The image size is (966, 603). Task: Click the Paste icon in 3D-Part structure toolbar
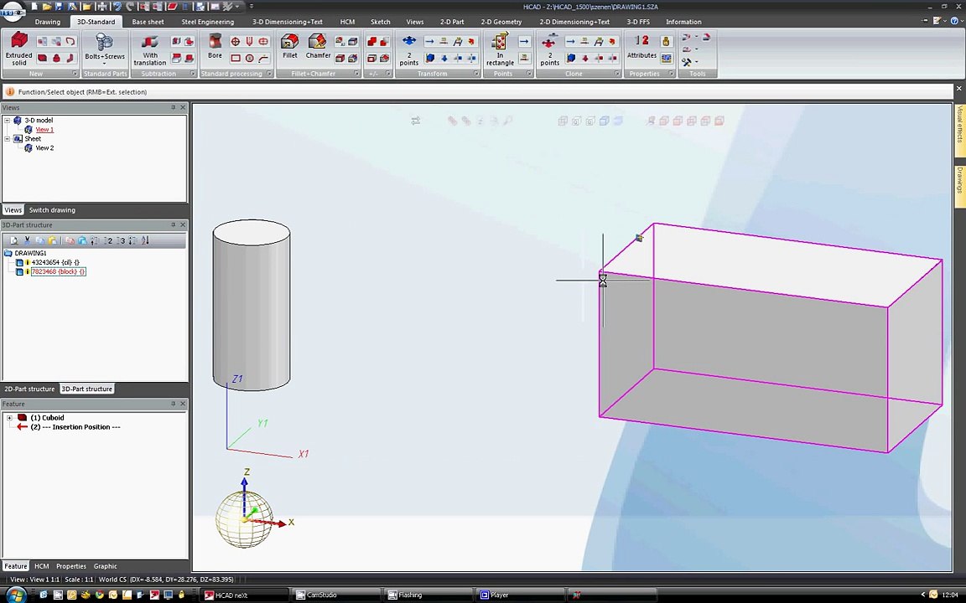52,240
